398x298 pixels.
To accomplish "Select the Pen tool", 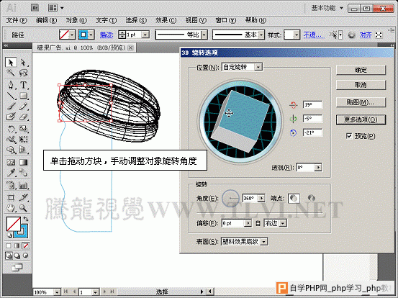I will 11,85.
